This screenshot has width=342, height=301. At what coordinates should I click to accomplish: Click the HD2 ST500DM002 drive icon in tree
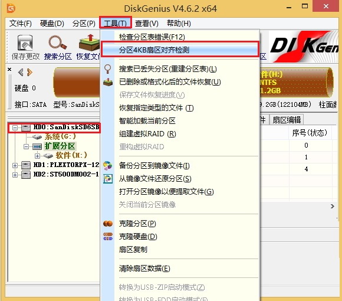coord(26,175)
